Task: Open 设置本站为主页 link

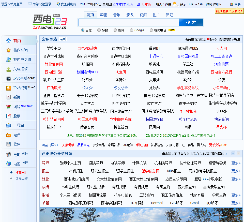Action: (12, 4)
